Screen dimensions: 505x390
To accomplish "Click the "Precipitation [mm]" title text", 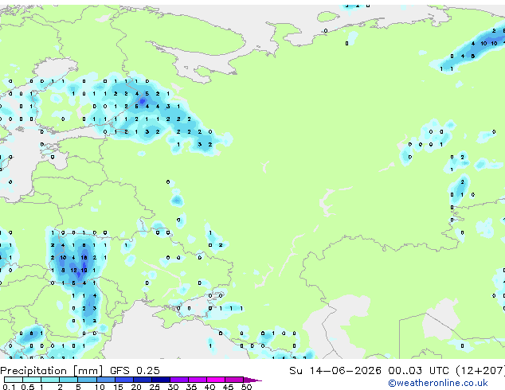I will click(x=52, y=371).
